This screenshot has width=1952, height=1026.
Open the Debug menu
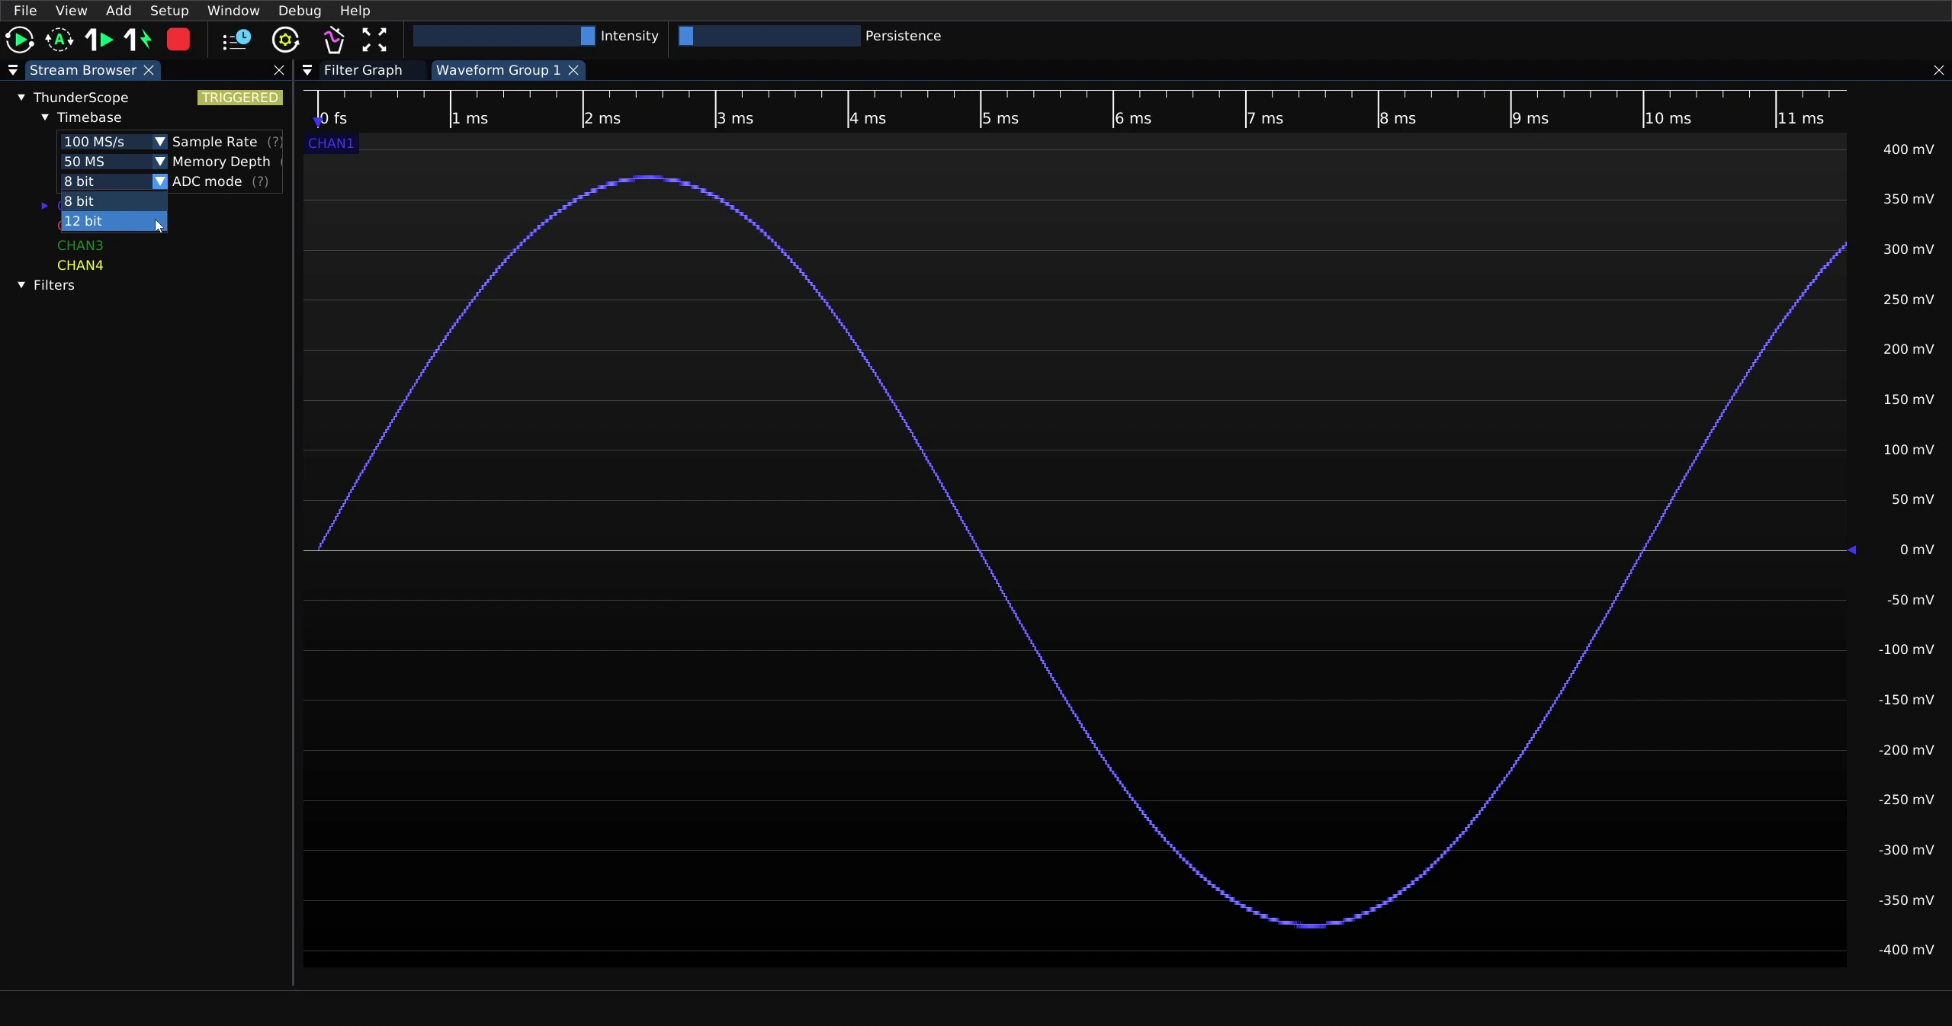[300, 11]
